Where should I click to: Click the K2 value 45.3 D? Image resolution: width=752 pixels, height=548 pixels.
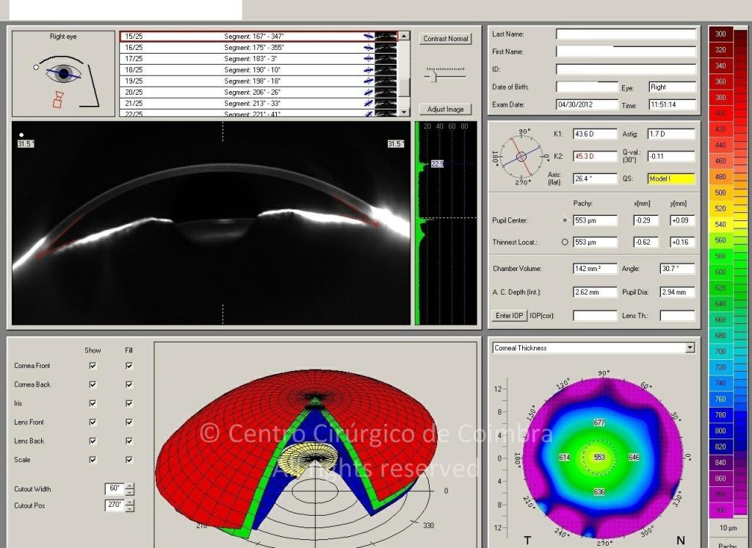click(x=595, y=156)
